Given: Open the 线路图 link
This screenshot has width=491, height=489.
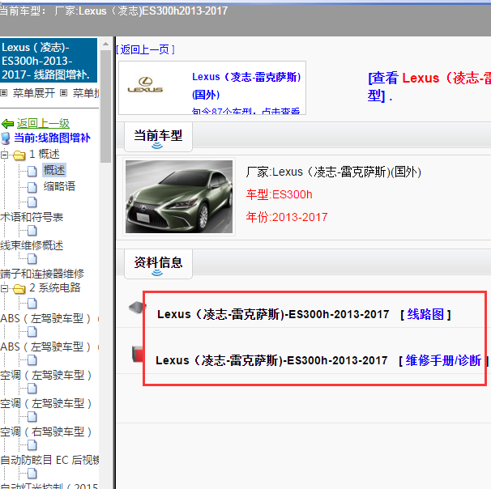Looking at the screenshot, I should pos(425,314).
